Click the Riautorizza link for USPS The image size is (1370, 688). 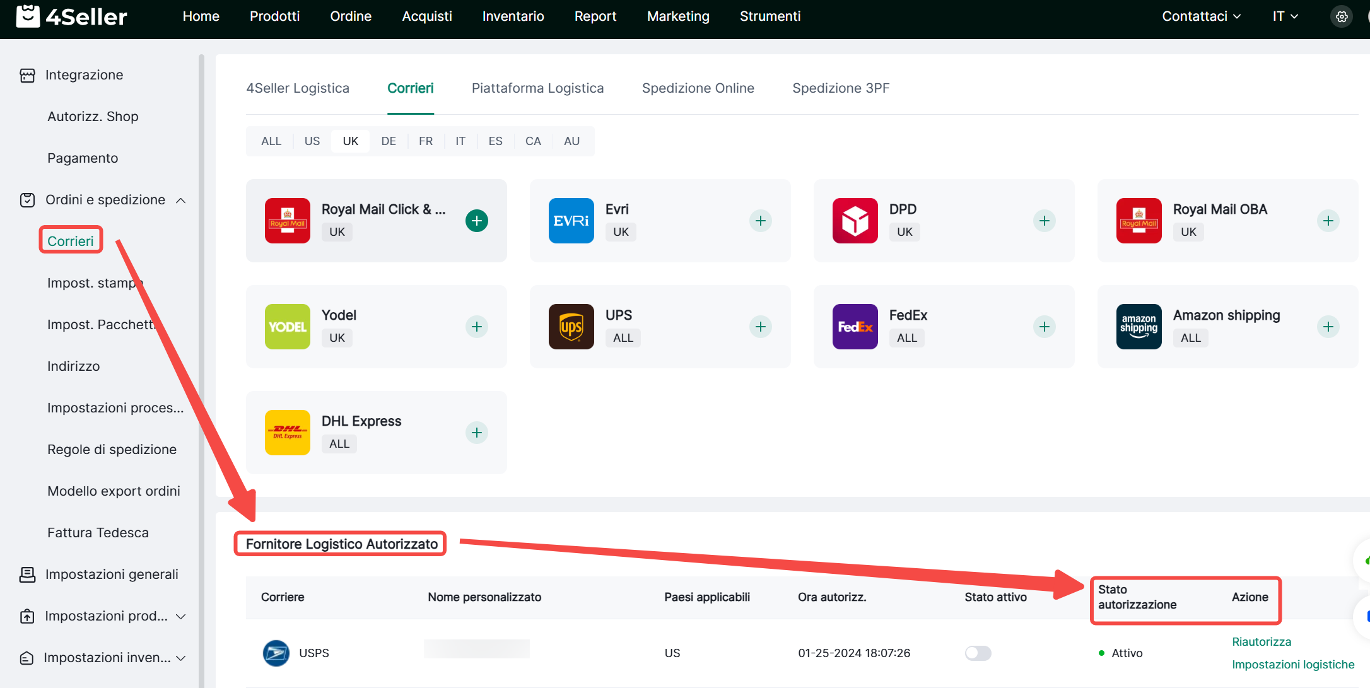pyautogui.click(x=1262, y=642)
